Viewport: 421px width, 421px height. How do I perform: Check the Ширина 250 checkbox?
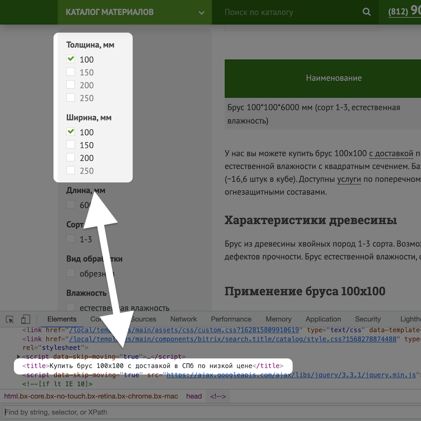coord(71,170)
